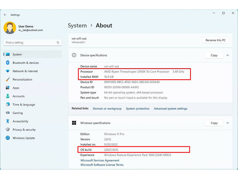Screen dimensions: 238x179
Task: Open Microsoft Software License Terms
Action: [102, 165]
